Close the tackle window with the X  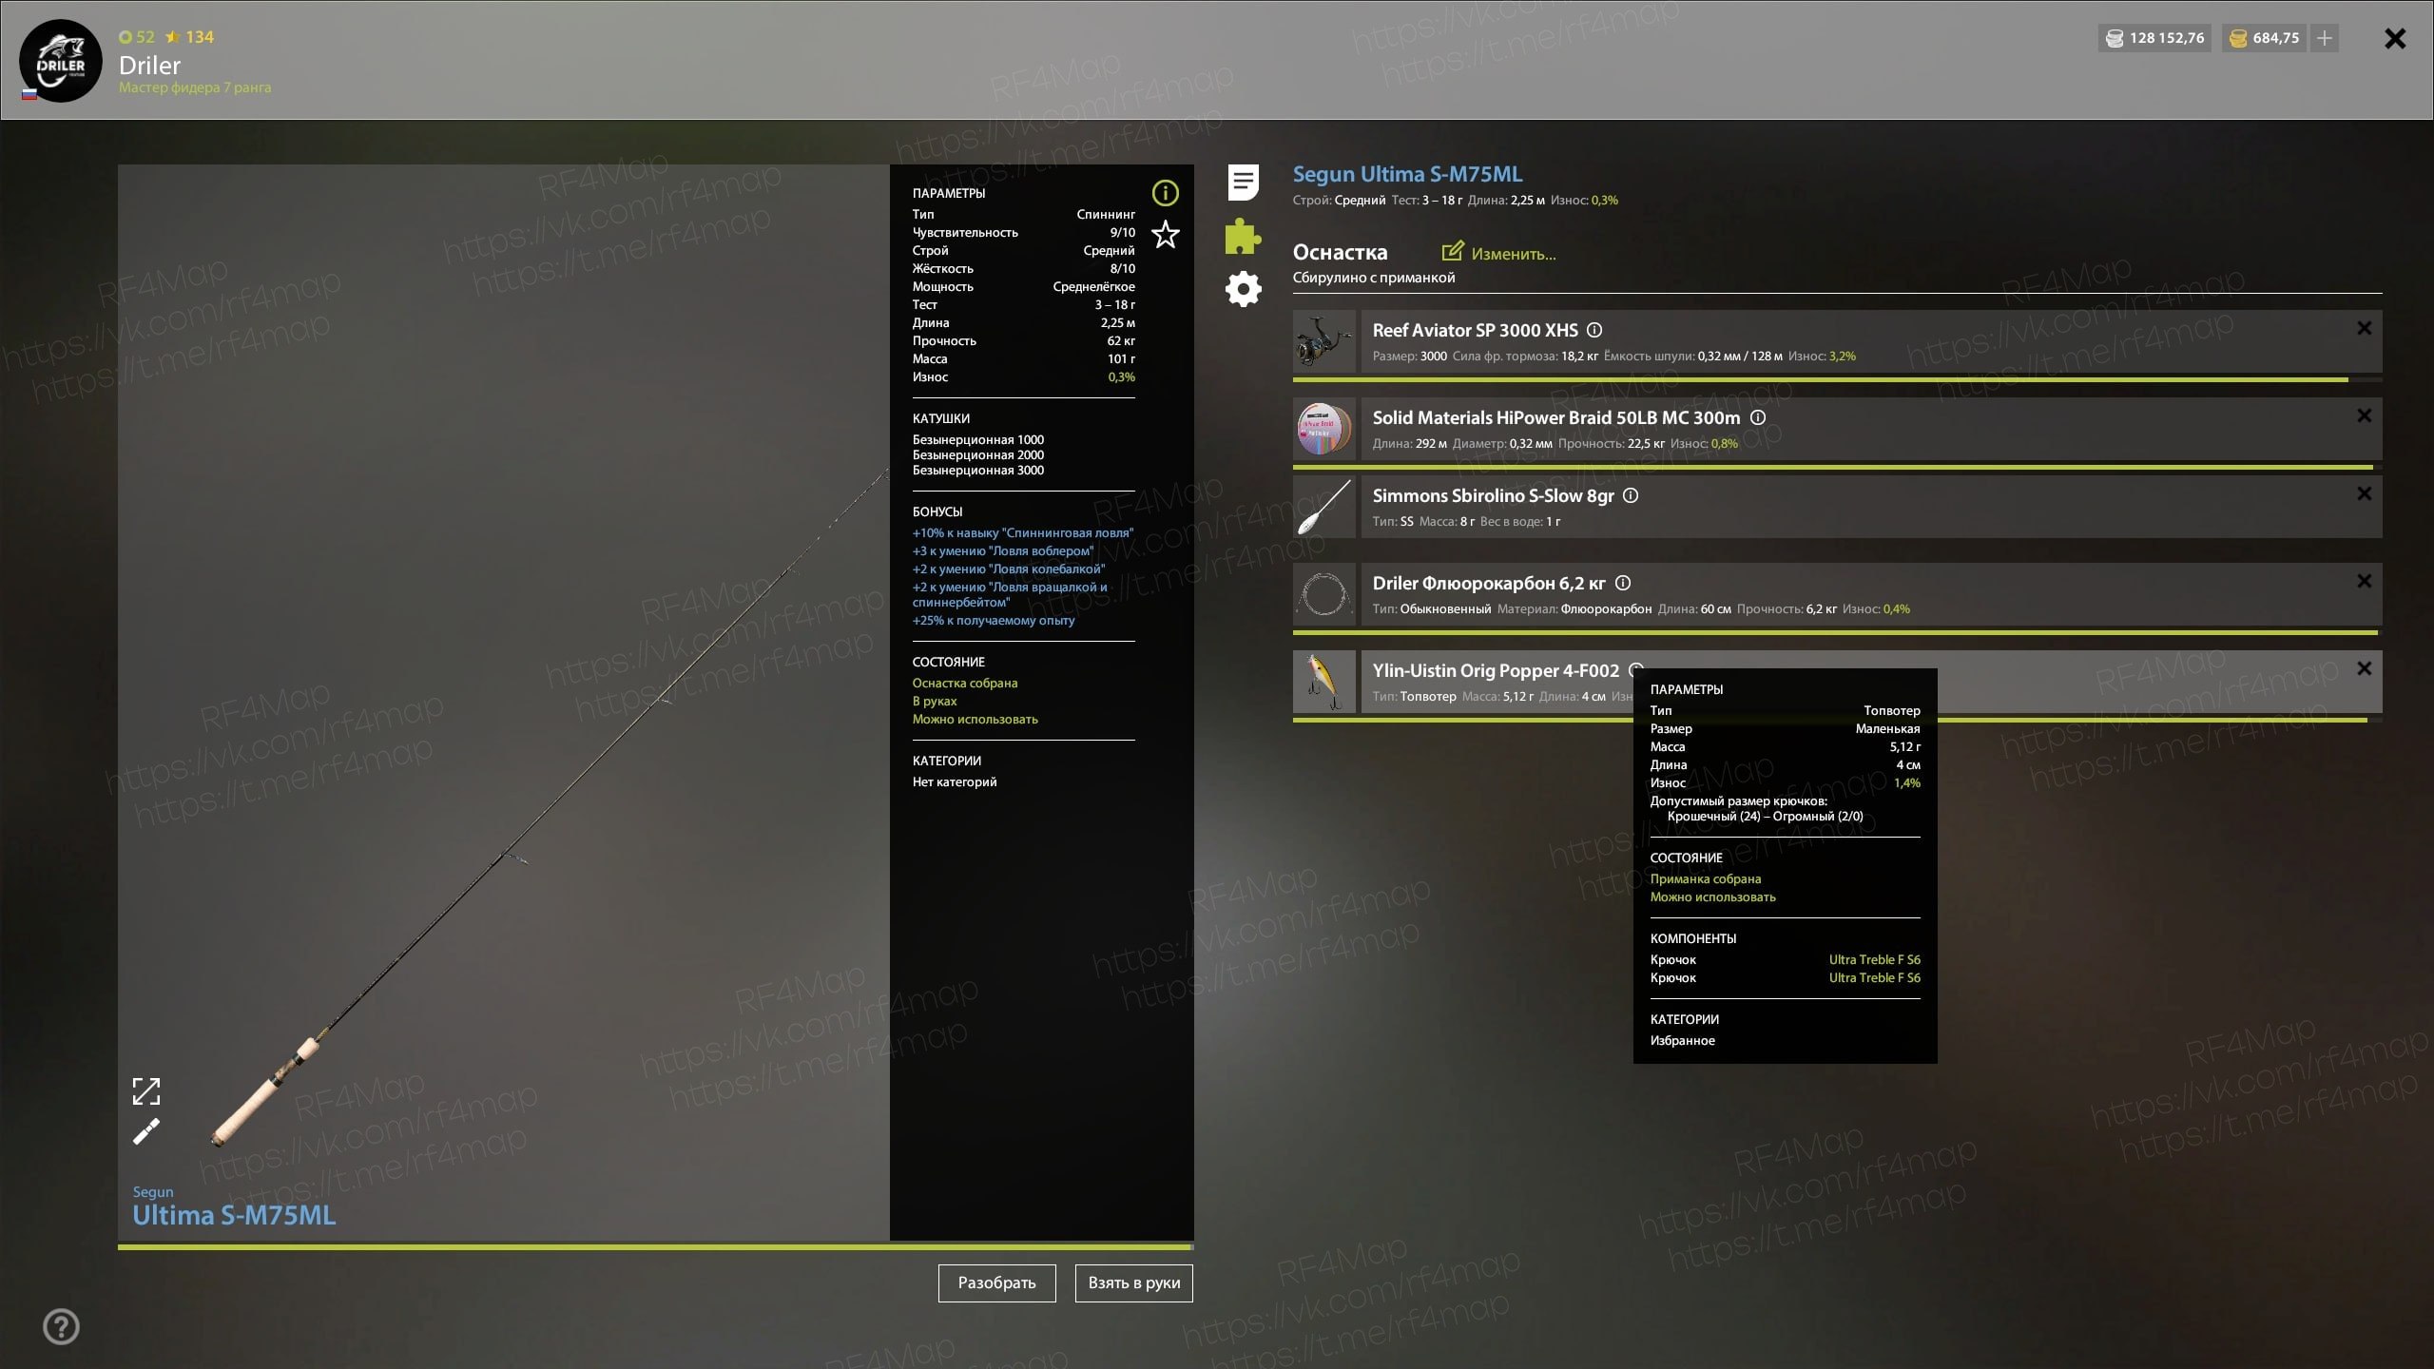tap(2395, 38)
